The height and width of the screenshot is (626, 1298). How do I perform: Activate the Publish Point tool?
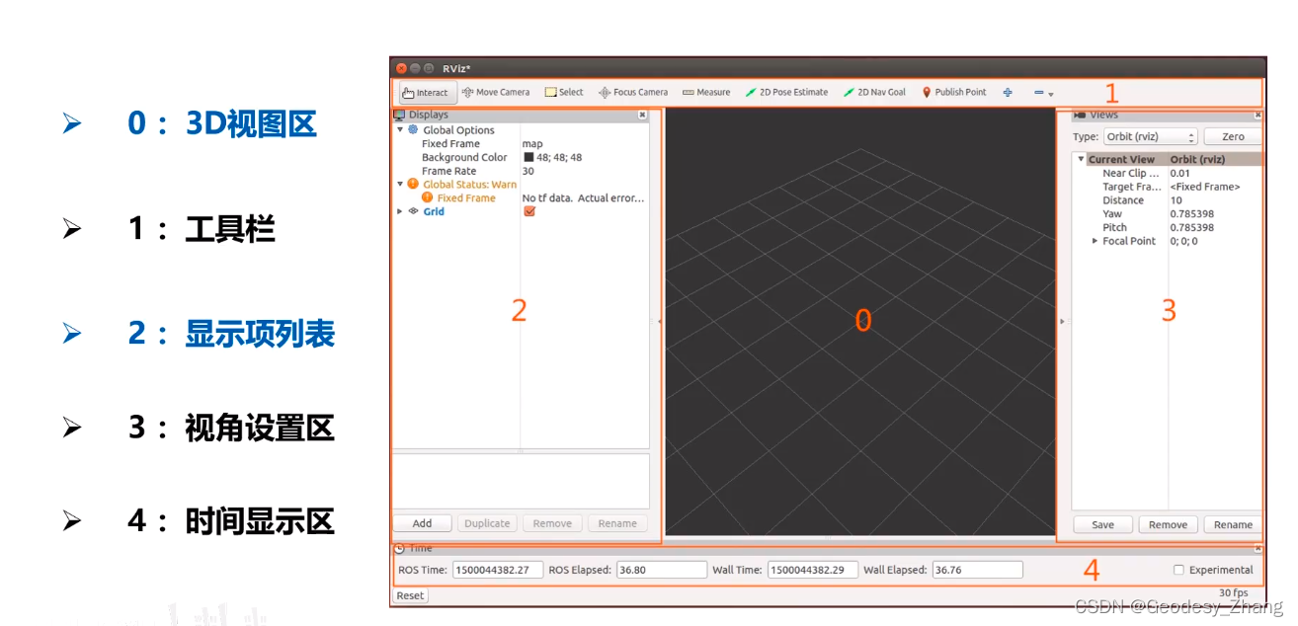[954, 92]
